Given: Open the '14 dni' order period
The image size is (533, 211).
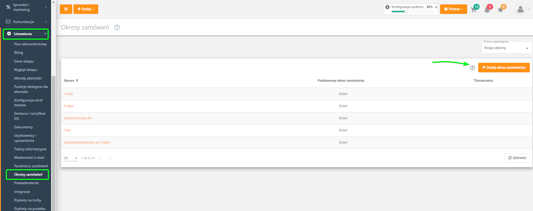Looking at the screenshot, I should [x=68, y=94].
